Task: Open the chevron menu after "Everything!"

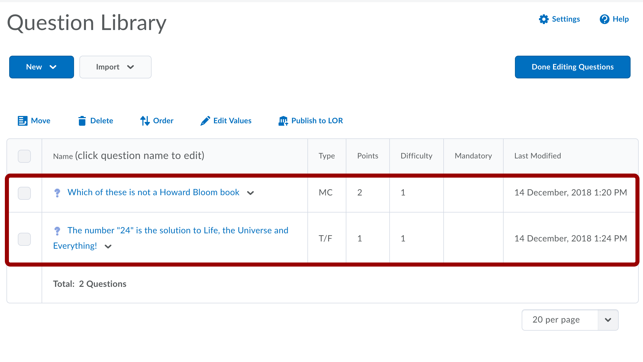Action: (x=108, y=247)
